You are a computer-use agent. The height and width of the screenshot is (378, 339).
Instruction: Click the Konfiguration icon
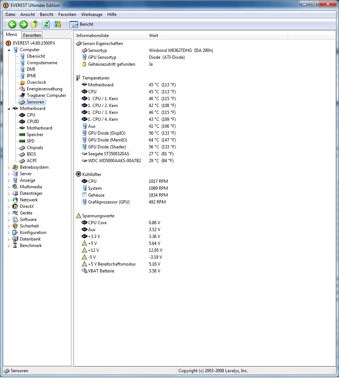[x=15, y=233]
